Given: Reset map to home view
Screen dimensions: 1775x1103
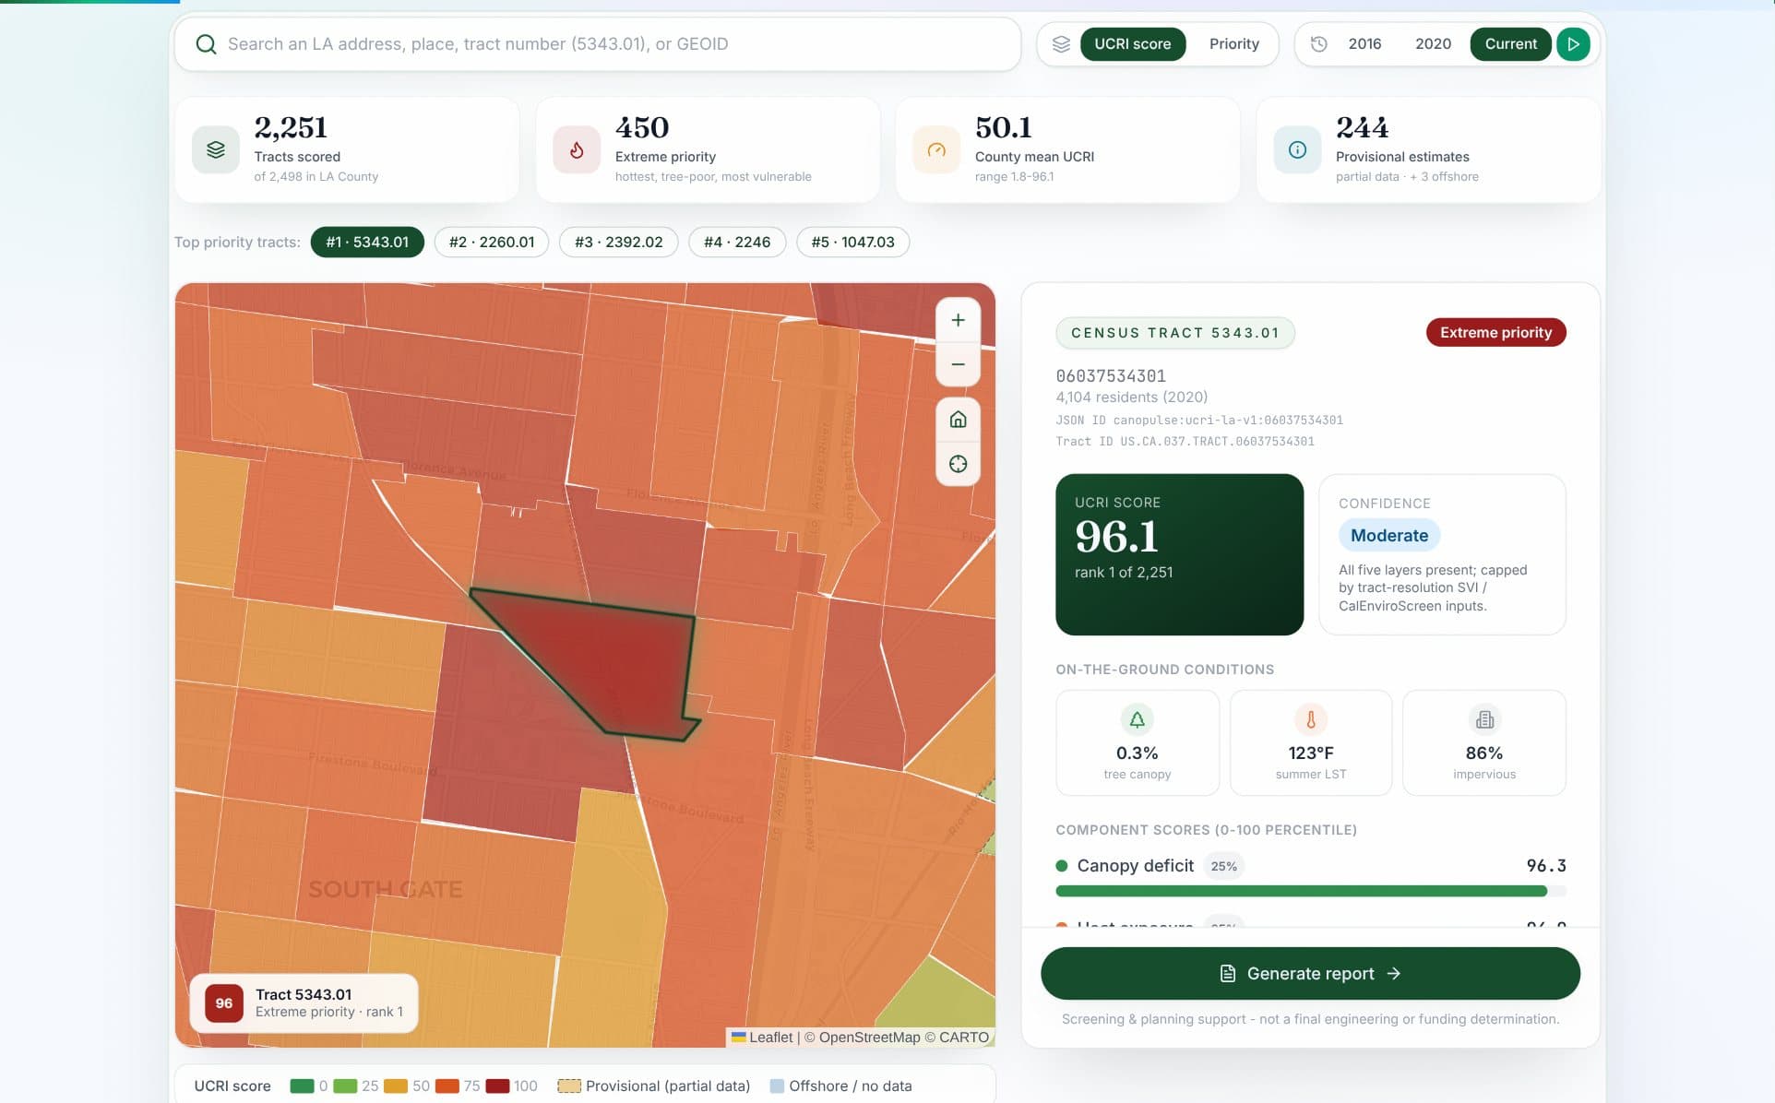Looking at the screenshot, I should 958,420.
